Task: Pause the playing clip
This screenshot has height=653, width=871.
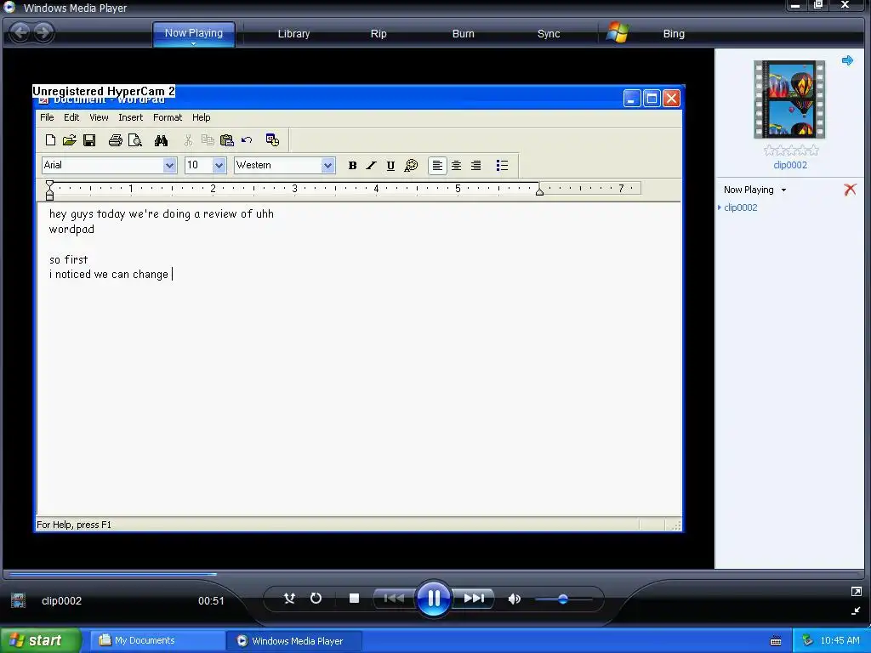Action: (433, 599)
